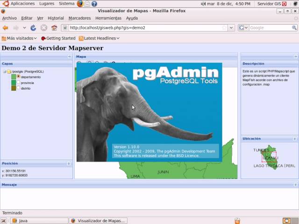Click the Firefox window title icon
The image size is (299, 224).
tap(3, 11)
